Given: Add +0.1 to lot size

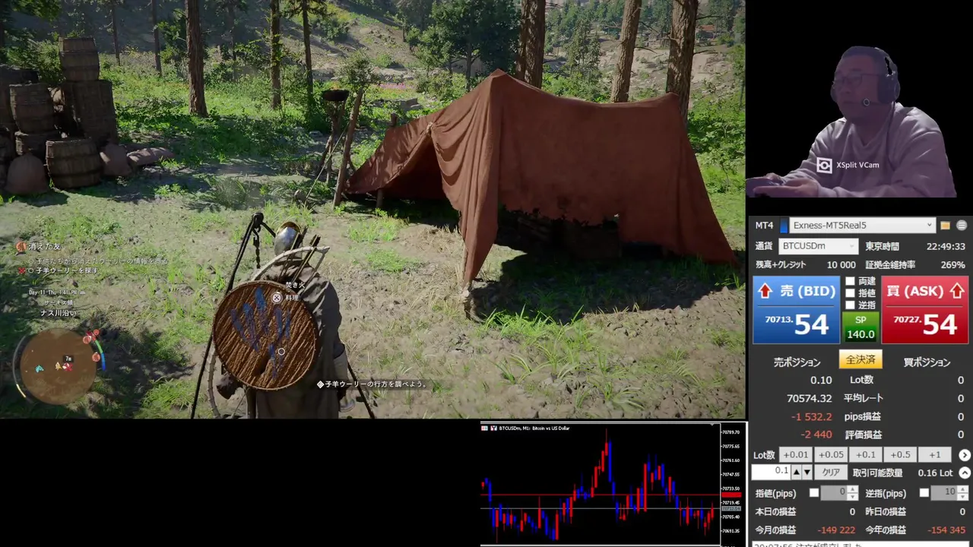Looking at the screenshot, I should (x=865, y=455).
